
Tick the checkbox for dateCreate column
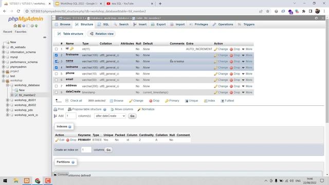pos(56,92)
